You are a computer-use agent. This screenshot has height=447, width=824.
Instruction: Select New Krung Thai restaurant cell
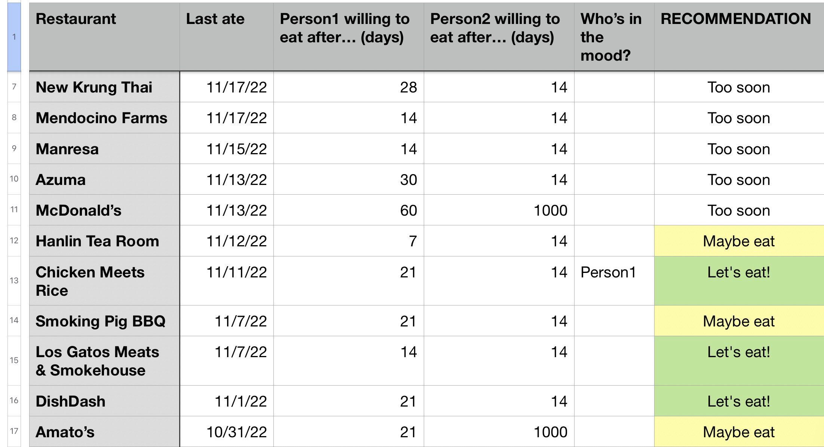tap(104, 87)
